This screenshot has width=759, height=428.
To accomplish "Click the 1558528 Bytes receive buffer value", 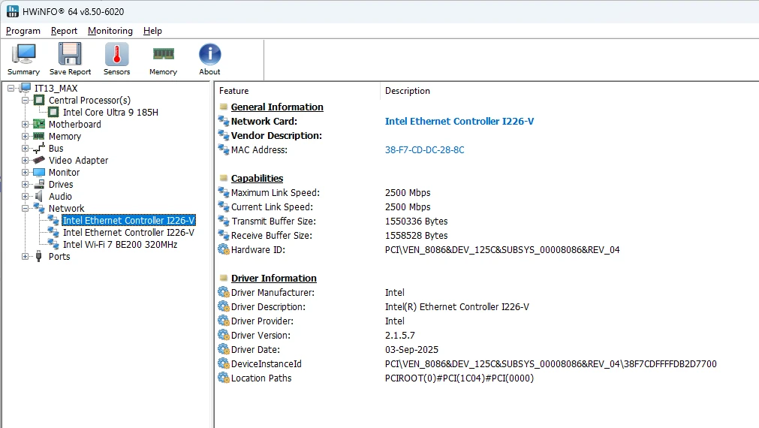I will [x=417, y=235].
